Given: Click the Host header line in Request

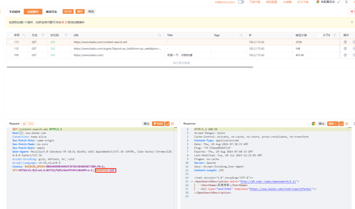Looking at the screenshot, I should pyautogui.click(x=29, y=133).
